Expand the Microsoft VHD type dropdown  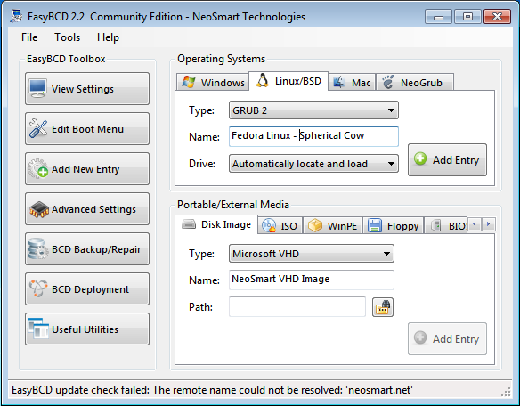point(312,254)
